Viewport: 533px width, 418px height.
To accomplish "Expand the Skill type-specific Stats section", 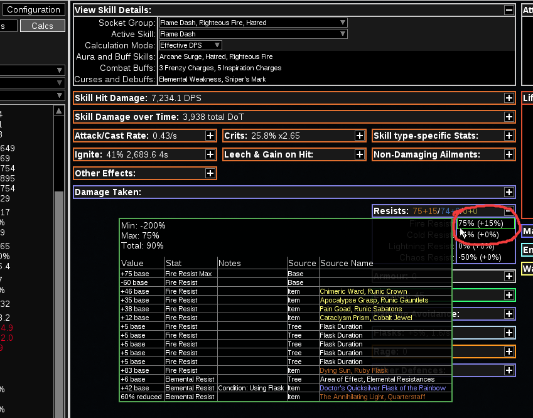I will pyautogui.click(x=509, y=136).
